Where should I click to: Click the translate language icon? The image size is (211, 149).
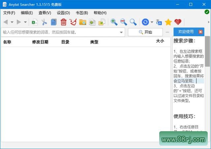point(159,22)
